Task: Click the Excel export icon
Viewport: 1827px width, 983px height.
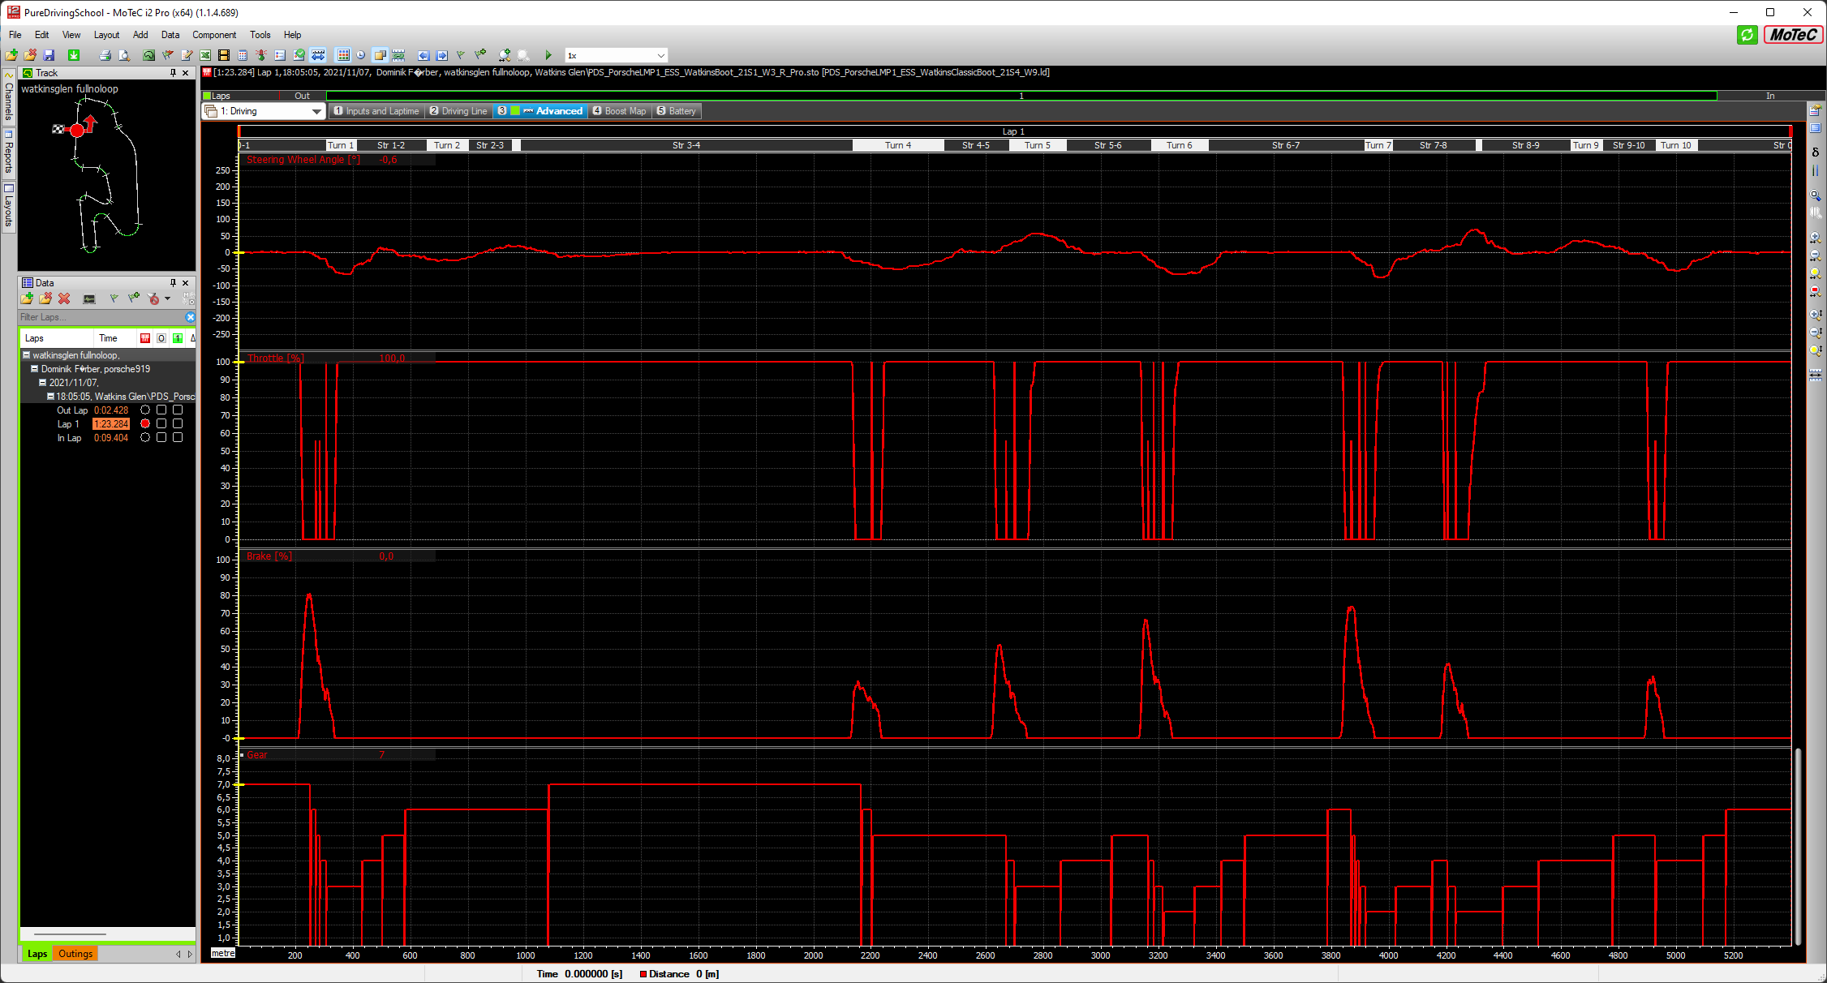Action: (x=205, y=55)
